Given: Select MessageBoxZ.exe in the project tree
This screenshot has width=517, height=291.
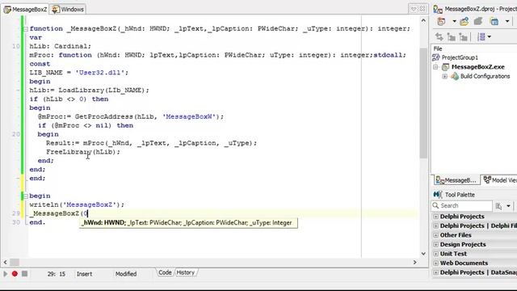Looking at the screenshot, I should click(x=477, y=67).
